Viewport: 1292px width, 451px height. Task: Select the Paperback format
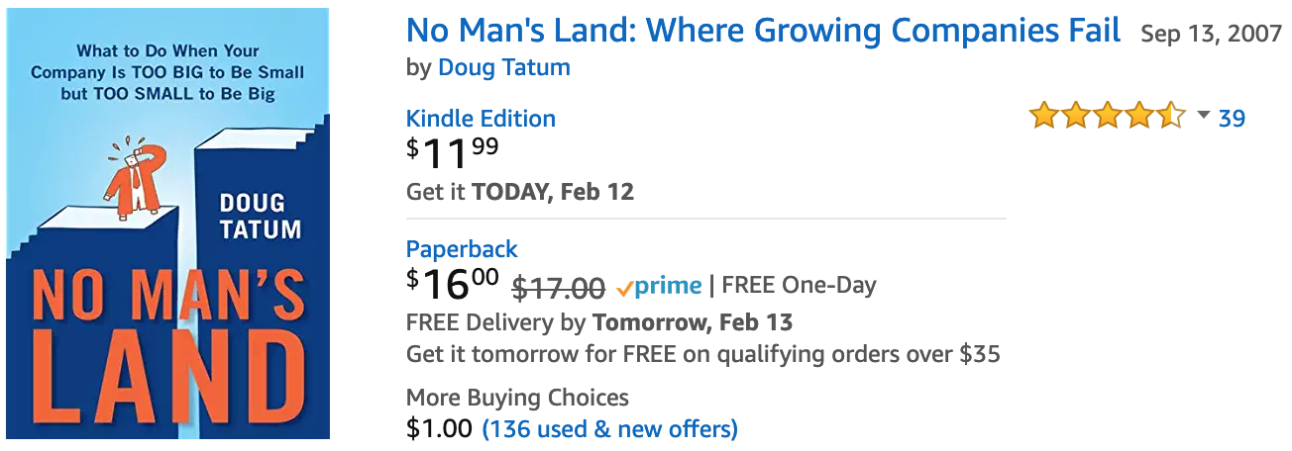(x=462, y=249)
